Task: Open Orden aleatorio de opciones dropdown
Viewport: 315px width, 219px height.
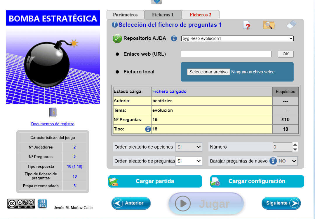Action: (189, 147)
